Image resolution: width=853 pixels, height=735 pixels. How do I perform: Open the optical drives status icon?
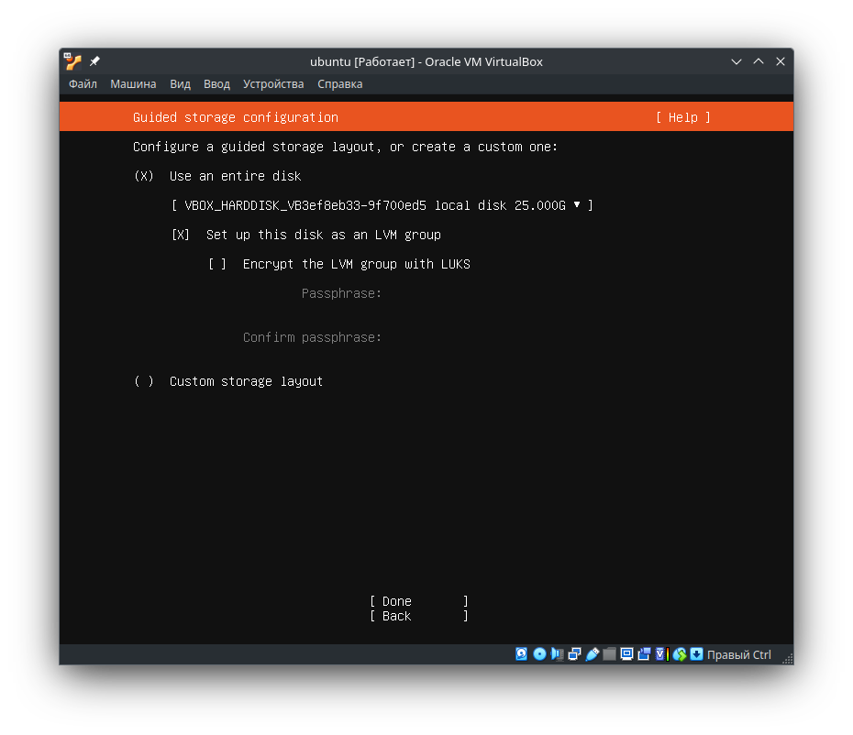pos(539,654)
